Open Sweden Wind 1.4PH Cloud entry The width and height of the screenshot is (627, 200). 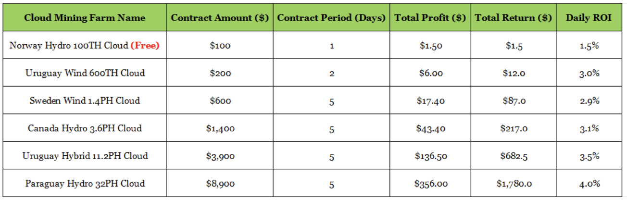85,100
